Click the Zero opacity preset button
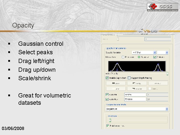 click(116, 83)
